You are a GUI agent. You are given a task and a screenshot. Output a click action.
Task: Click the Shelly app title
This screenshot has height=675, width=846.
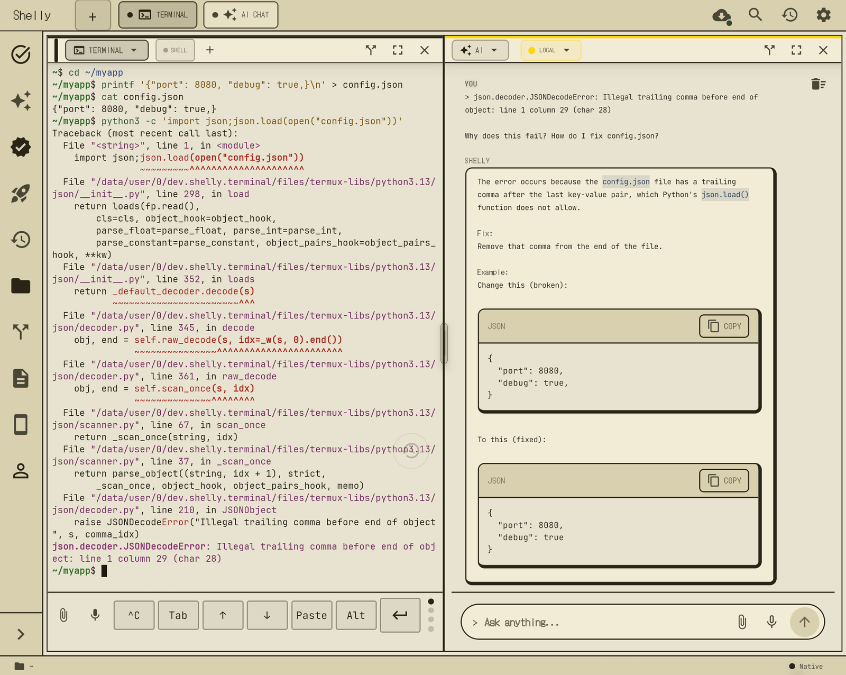click(x=32, y=15)
